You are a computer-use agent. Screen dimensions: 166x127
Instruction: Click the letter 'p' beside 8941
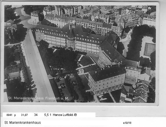pyautogui.click(x=15, y=115)
